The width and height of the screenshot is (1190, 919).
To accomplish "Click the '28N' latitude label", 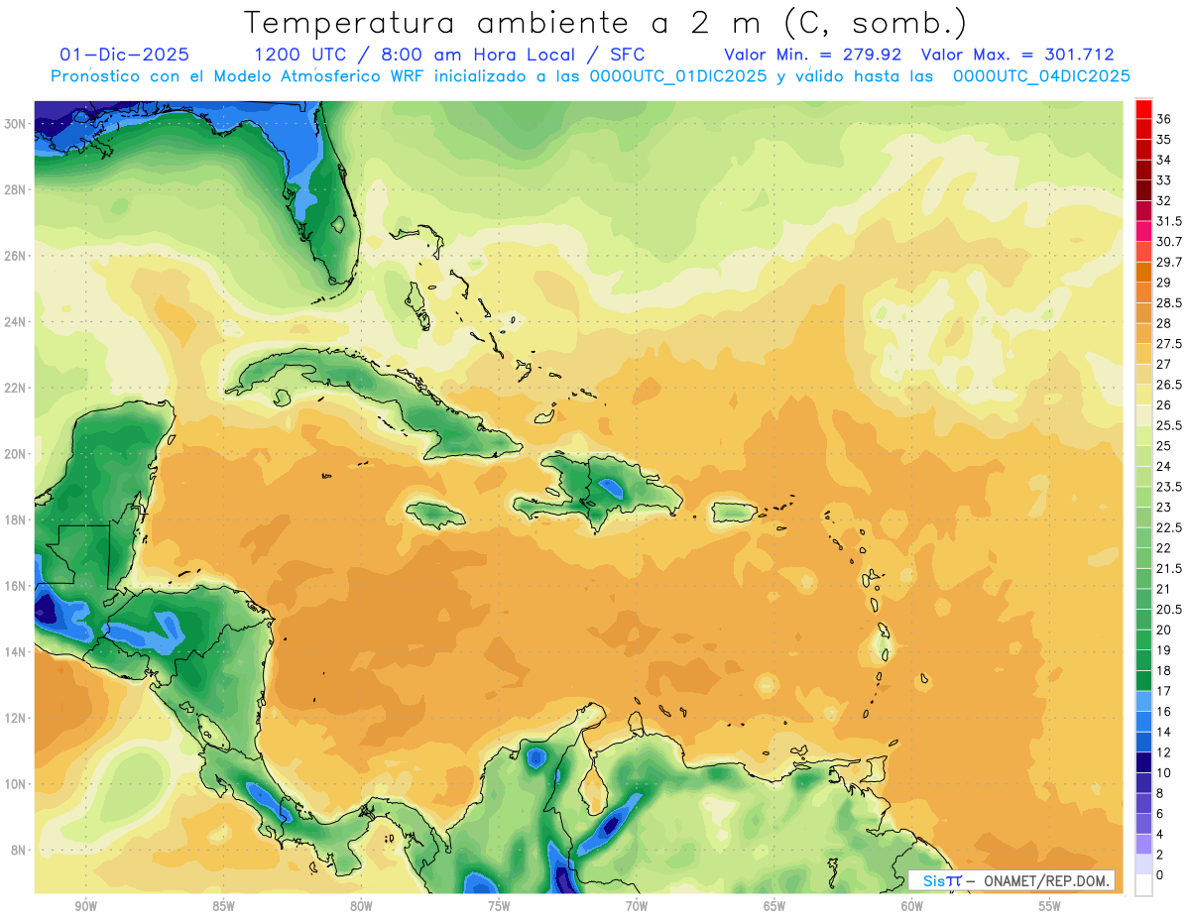I will pyautogui.click(x=15, y=189).
